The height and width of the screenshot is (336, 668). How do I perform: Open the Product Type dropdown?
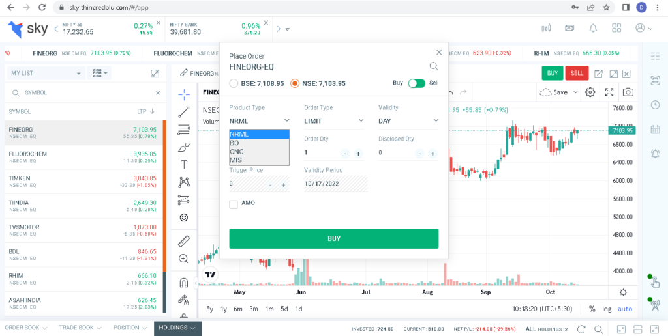click(260, 120)
